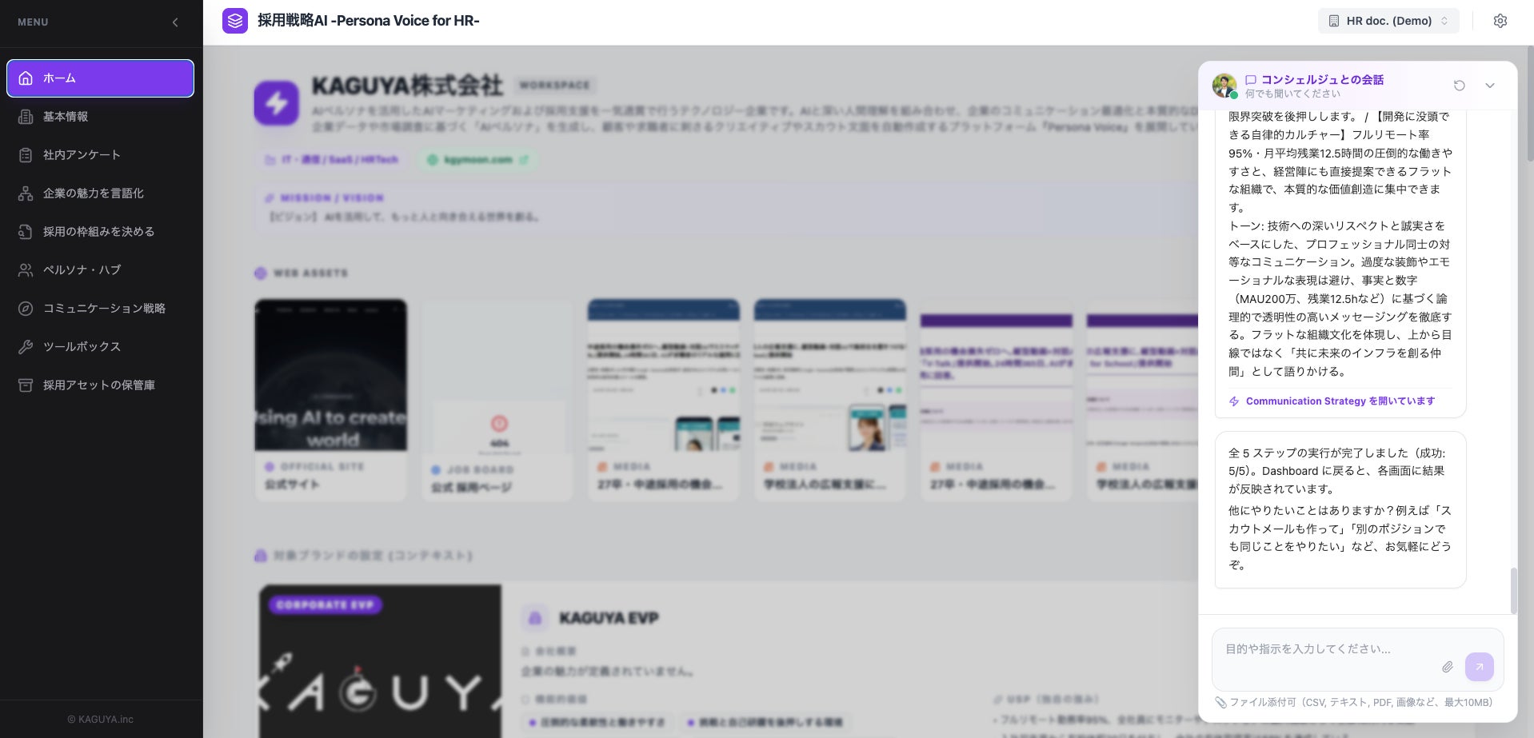Click the コミュニケーション戦略 compass icon
This screenshot has width=1534, height=738.
pyautogui.click(x=26, y=308)
